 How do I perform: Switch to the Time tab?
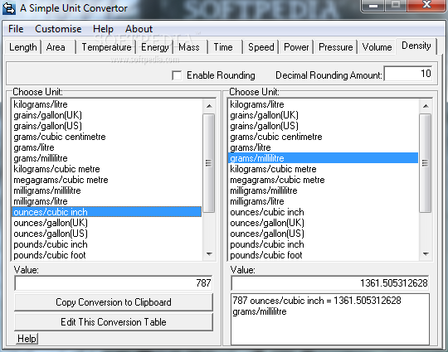pos(226,47)
